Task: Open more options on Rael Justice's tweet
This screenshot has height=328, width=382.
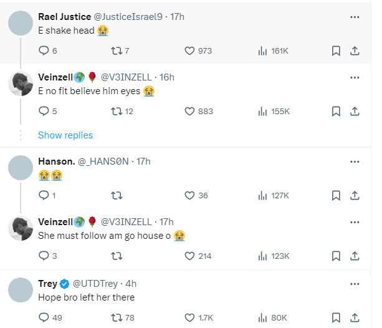Action: coord(355,17)
